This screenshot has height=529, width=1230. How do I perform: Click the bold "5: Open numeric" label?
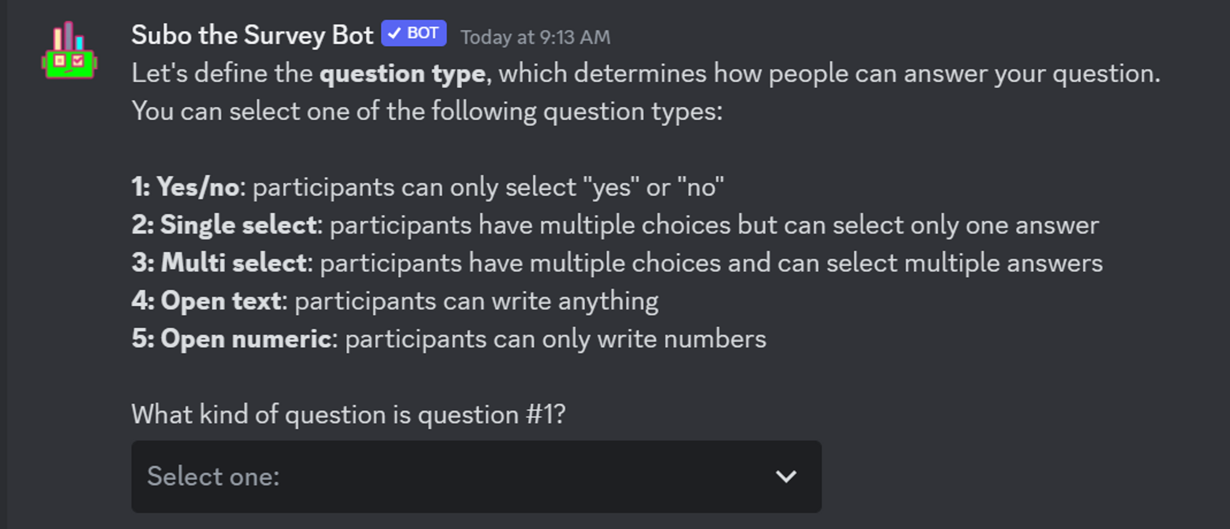coord(231,339)
